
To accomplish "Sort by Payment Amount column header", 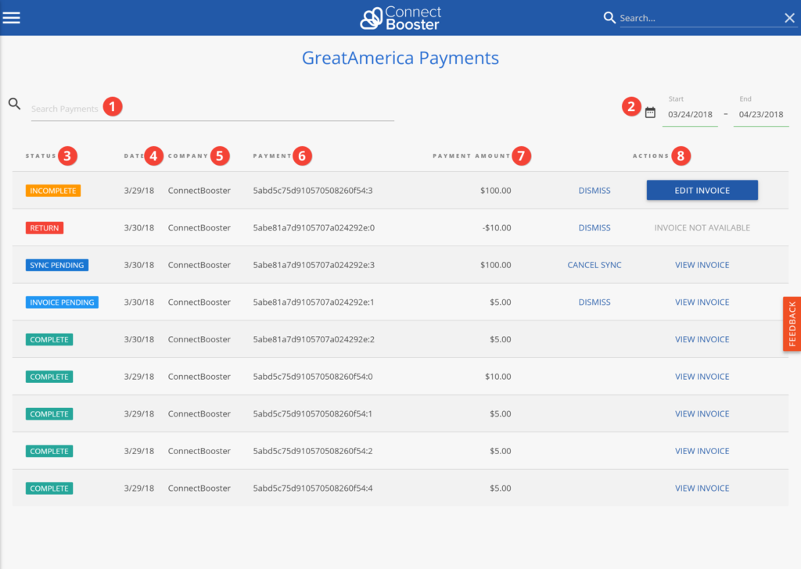I will (471, 156).
